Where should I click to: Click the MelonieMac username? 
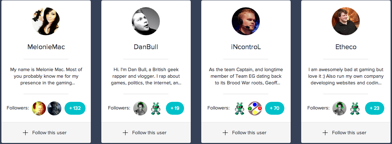click(46, 47)
